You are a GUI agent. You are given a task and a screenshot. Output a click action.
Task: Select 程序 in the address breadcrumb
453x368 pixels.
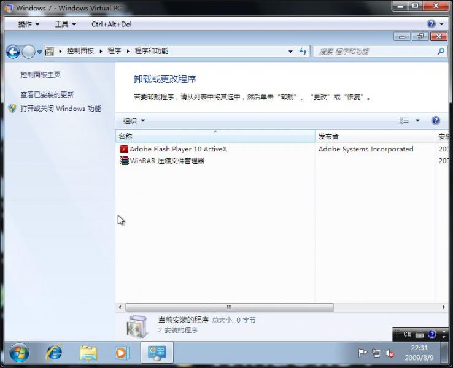[x=114, y=51]
